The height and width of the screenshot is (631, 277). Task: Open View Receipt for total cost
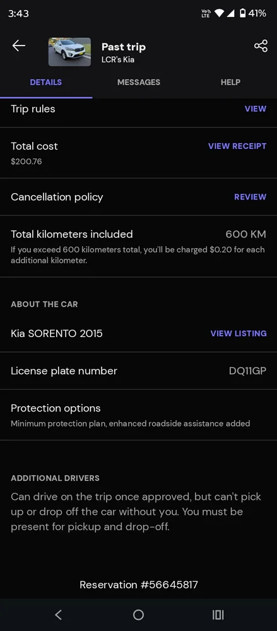pos(237,146)
